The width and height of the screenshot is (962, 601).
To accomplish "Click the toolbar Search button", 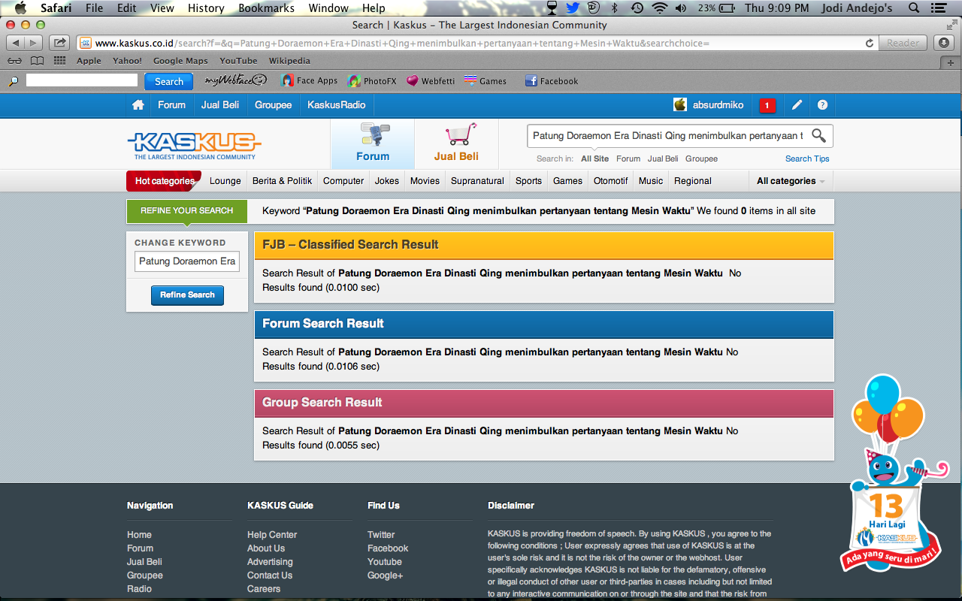I will (169, 81).
